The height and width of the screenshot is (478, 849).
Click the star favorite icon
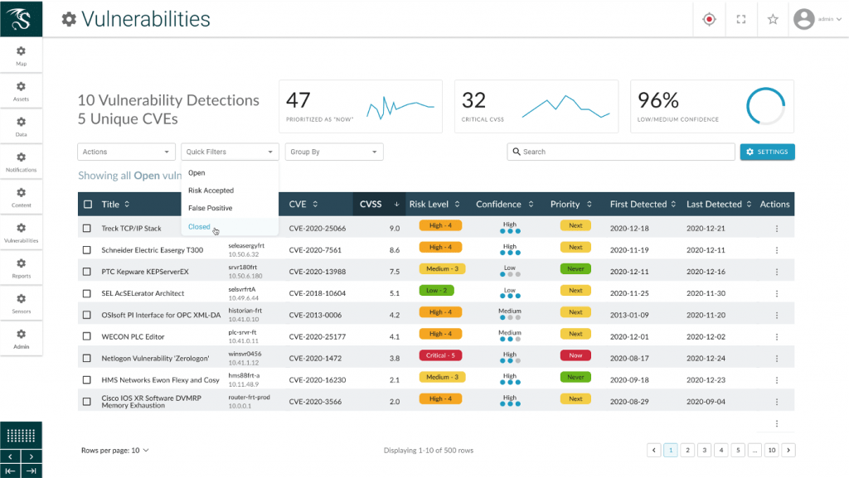coord(773,19)
